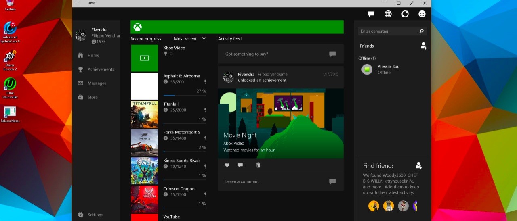The width and height of the screenshot is (517, 221).
Task: Click the add person icon in the Find friends card
Action: point(419,165)
